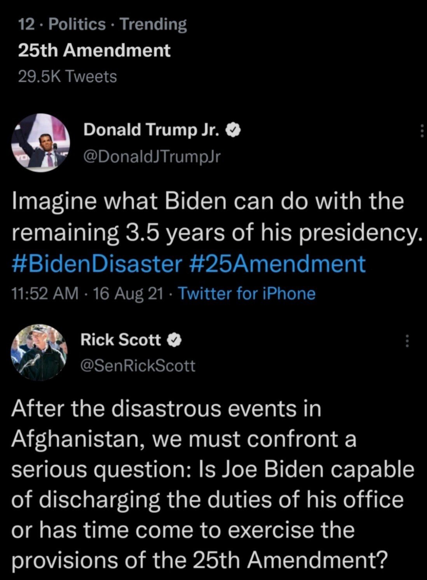Image resolution: width=427 pixels, height=580 pixels.
Task: Open the more options menu on Rick Scott's tweet
Action: [407, 341]
